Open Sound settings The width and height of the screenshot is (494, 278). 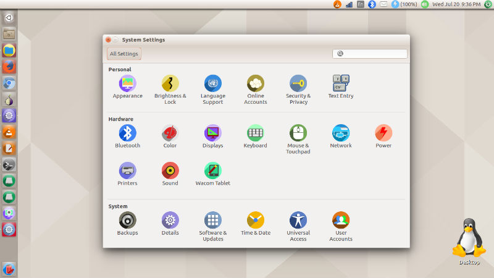170,174
